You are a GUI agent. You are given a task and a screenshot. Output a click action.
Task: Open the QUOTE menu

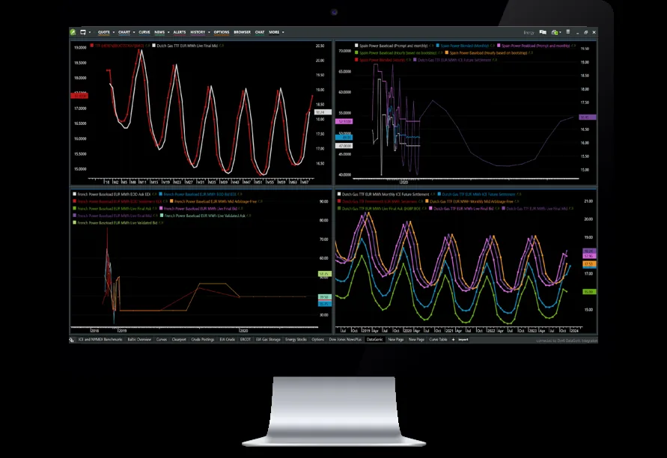pos(104,32)
